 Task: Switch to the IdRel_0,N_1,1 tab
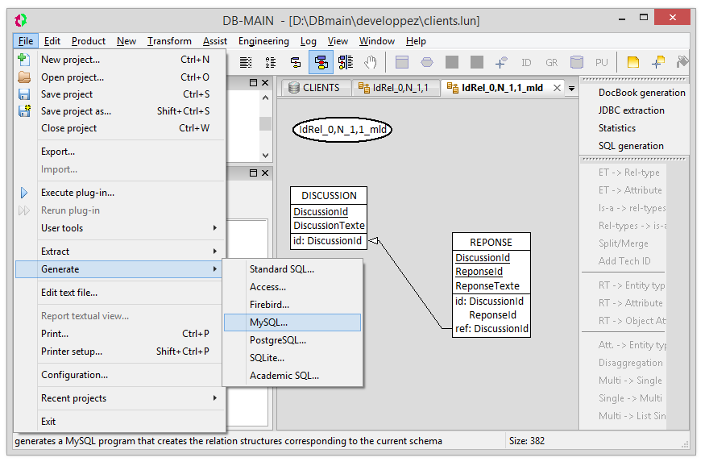tap(396, 88)
